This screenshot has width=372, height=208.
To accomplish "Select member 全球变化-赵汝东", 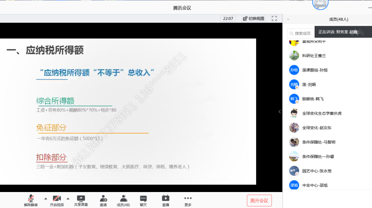I will 316,128.
